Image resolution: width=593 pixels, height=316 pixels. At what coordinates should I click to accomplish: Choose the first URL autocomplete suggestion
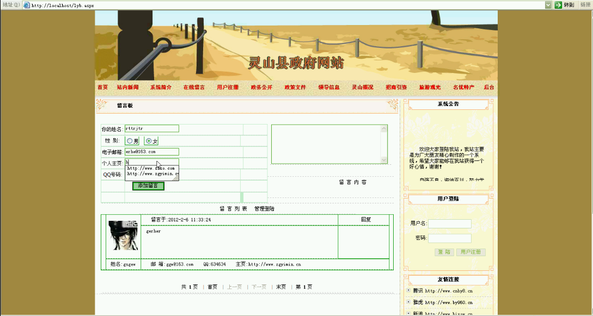(151, 169)
